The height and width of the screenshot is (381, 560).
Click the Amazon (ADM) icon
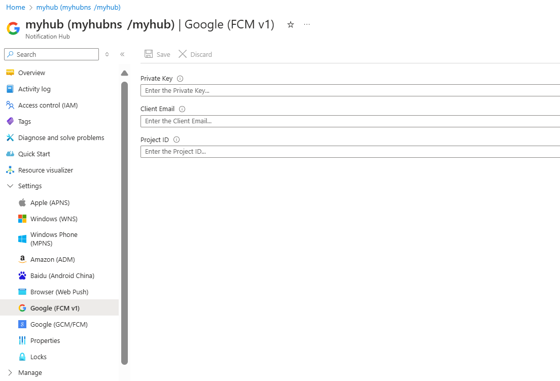tap(22, 259)
